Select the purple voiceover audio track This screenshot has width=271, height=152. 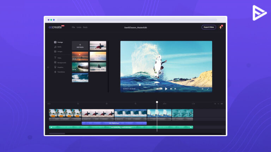[114, 123]
